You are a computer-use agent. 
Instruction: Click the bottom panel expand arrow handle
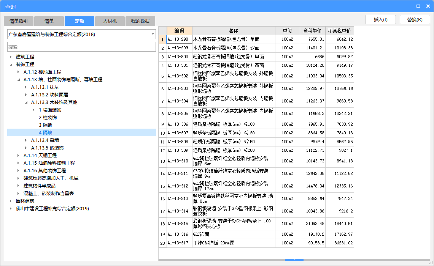point(294,260)
